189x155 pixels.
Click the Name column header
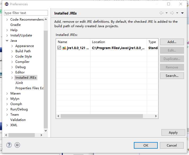pos(73,42)
